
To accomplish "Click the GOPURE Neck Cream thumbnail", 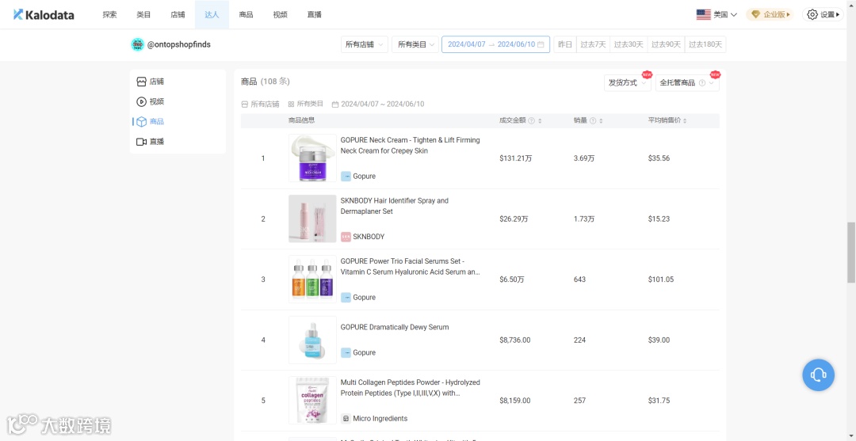I will 312,158.
